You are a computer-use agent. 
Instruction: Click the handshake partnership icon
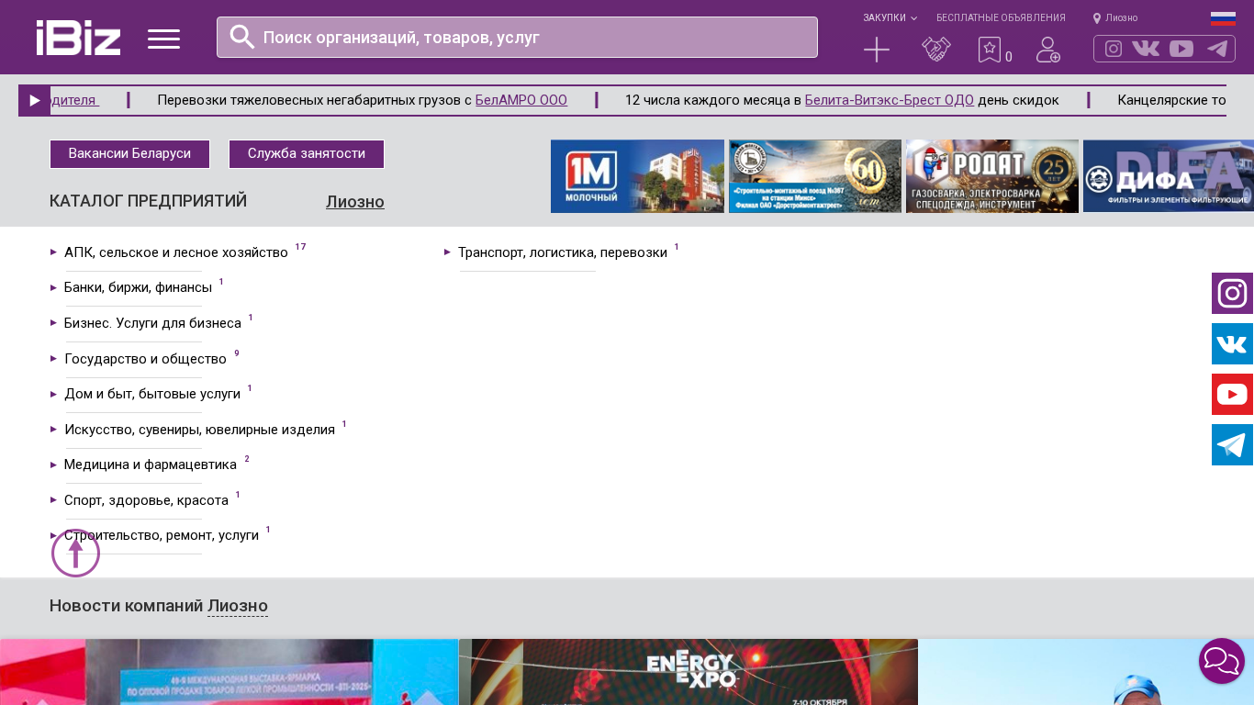(935, 50)
